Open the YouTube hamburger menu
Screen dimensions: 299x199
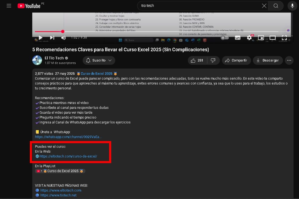[9, 6]
